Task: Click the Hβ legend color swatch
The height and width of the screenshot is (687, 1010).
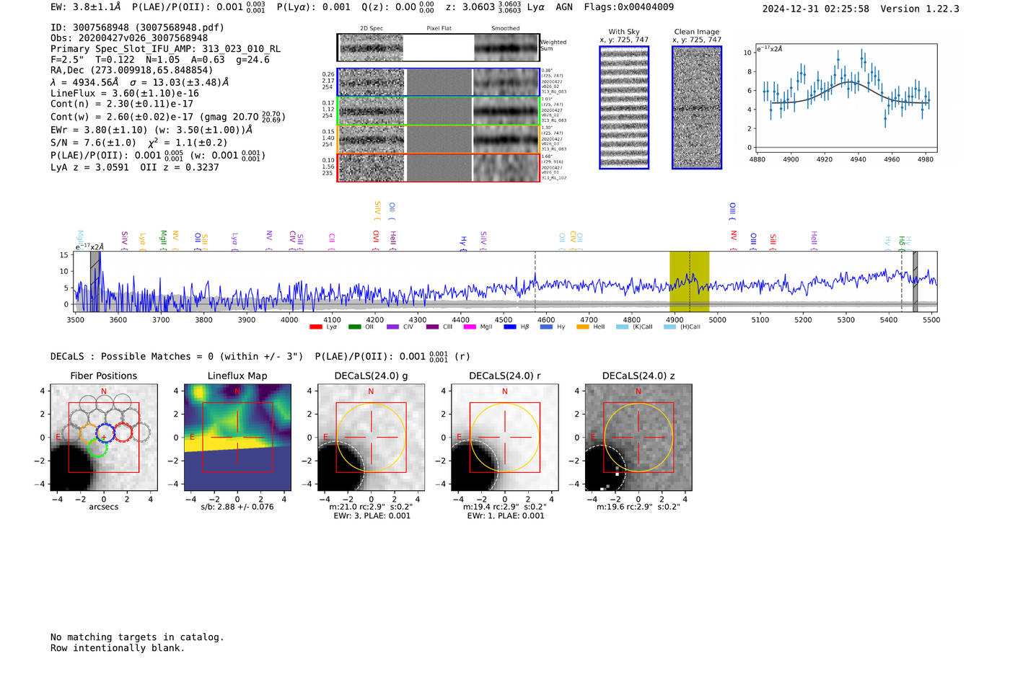Action: 510,327
